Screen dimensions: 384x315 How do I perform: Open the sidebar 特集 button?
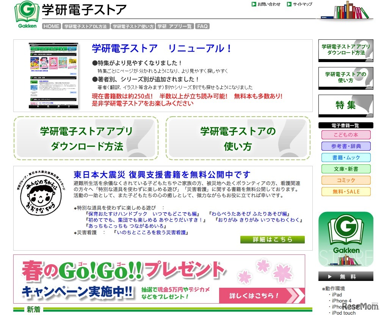click(346, 106)
